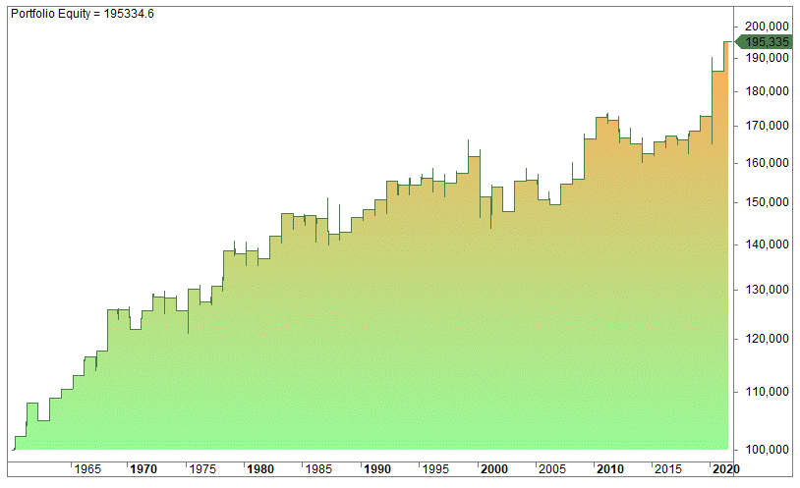The height and width of the screenshot is (488, 800).
Task: Click the 200,000 price axis label
Action: 766,26
